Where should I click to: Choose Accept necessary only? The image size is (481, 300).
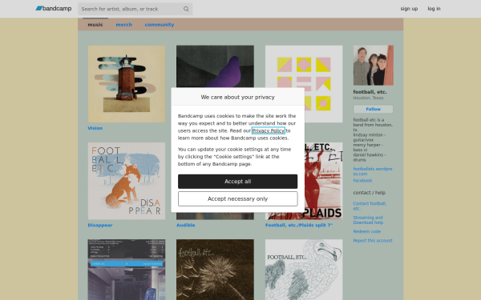[238, 199]
